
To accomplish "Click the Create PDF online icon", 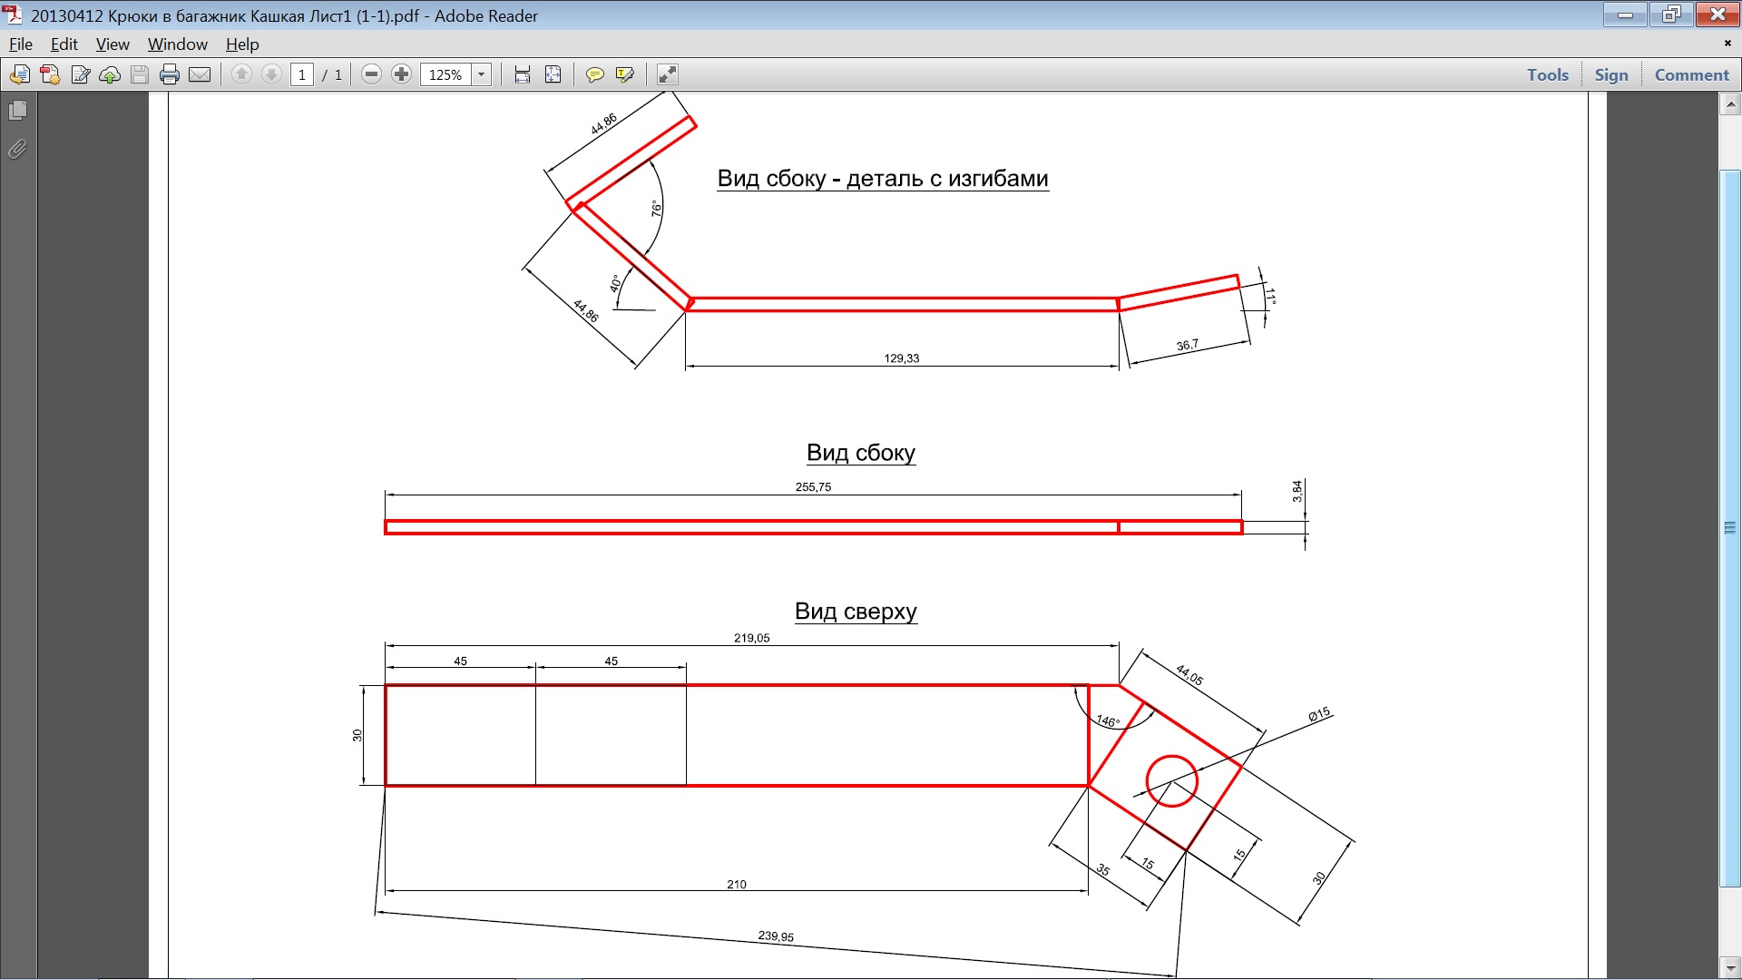I will [x=50, y=75].
